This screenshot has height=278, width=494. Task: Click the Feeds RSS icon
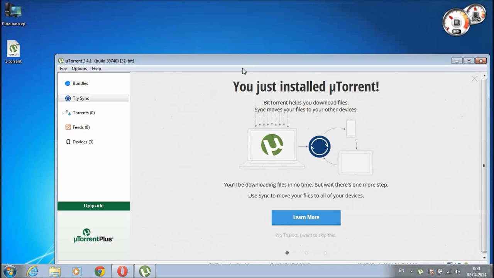[x=68, y=127]
